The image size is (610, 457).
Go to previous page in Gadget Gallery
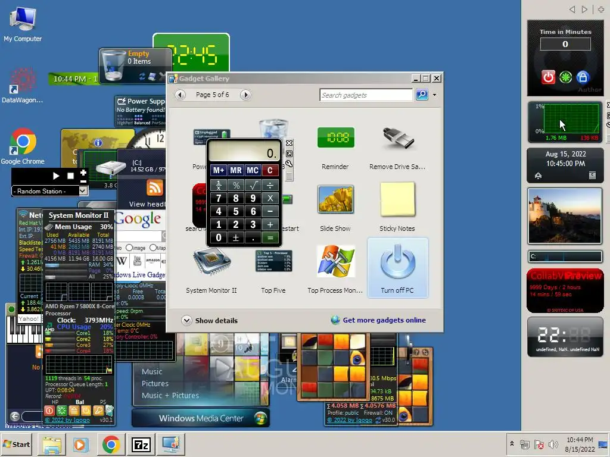tap(180, 95)
